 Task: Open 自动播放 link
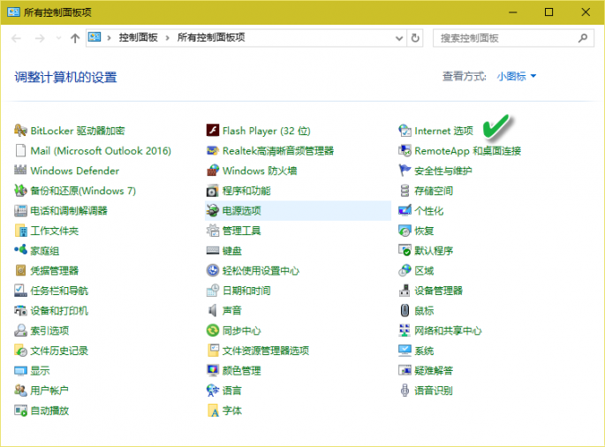(x=49, y=411)
